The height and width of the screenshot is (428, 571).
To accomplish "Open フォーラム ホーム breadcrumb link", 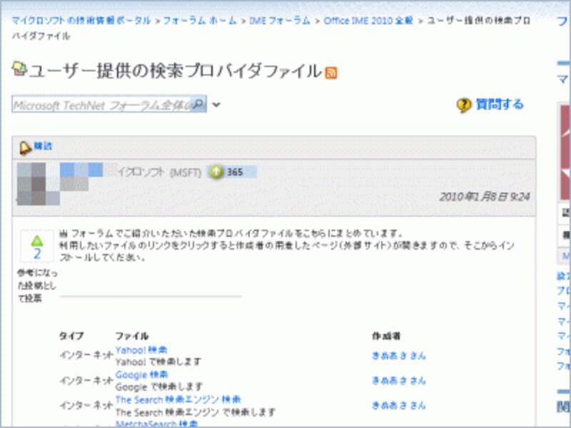I will tap(200, 21).
